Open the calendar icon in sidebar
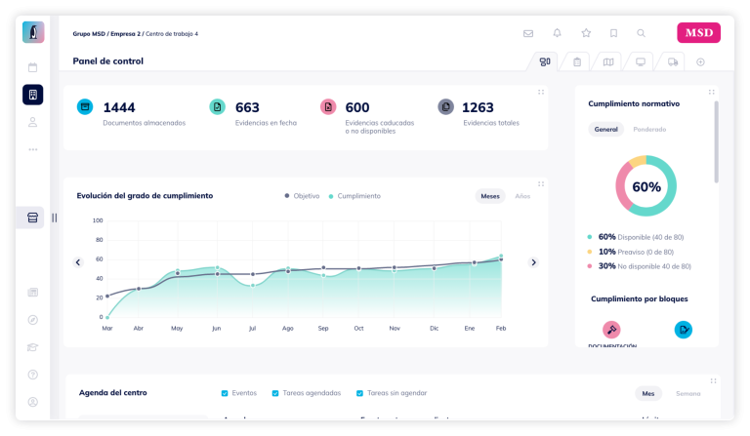The width and height of the screenshot is (750, 436). coord(32,67)
